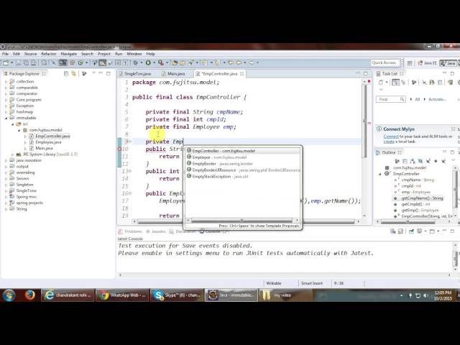
Task: Click the Save All toolbar icon
Action: point(26,63)
